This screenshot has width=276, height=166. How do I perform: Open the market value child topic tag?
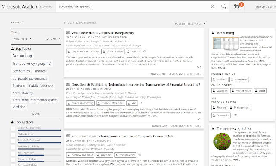coord(241,91)
